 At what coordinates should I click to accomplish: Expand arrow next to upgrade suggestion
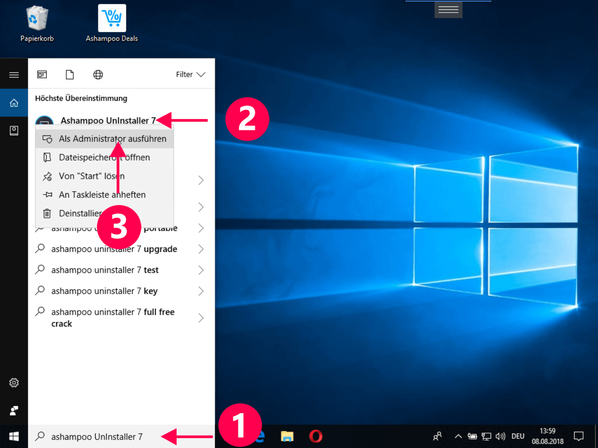201,249
